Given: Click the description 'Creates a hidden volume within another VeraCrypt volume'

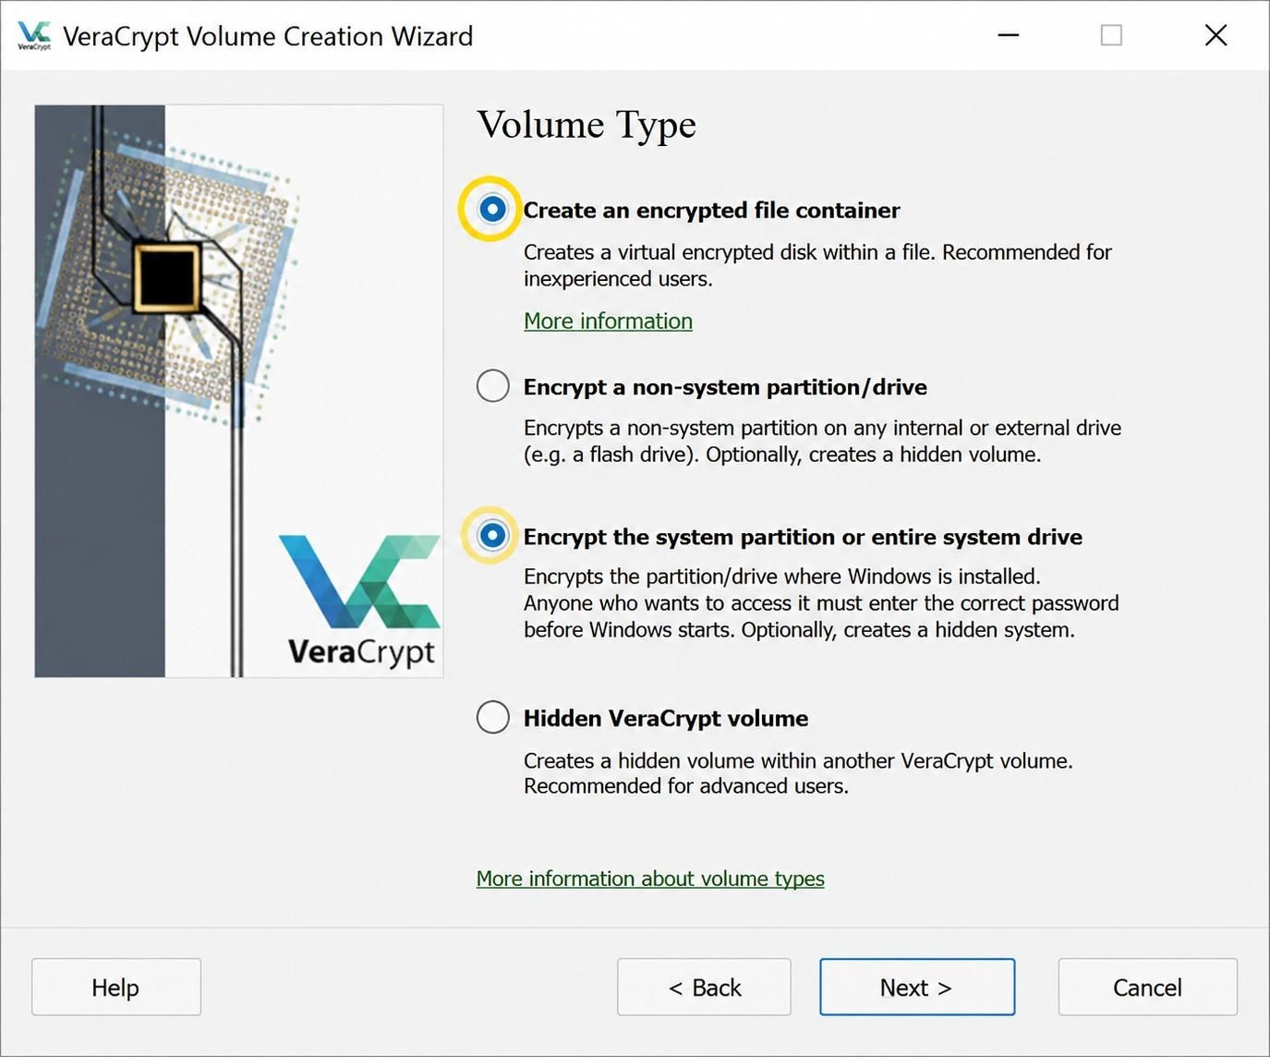Looking at the screenshot, I should (x=798, y=773).
